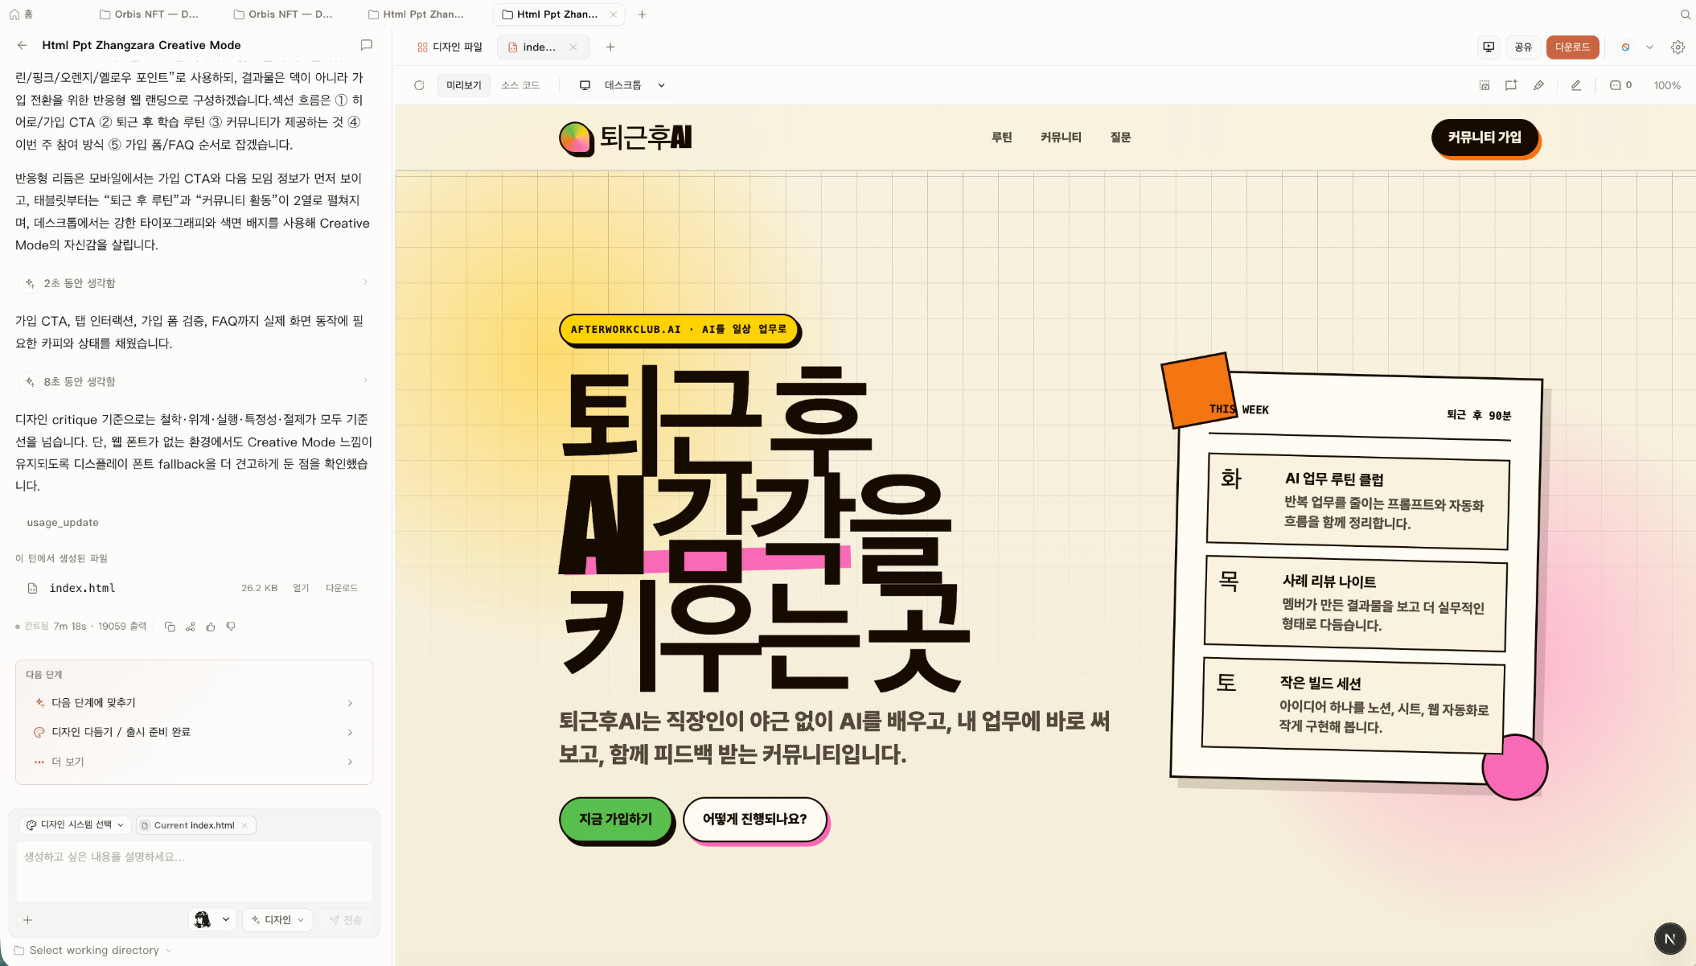Open the 디자인 mode dropdown in the prompt box
The height and width of the screenshot is (966, 1696).
click(277, 920)
